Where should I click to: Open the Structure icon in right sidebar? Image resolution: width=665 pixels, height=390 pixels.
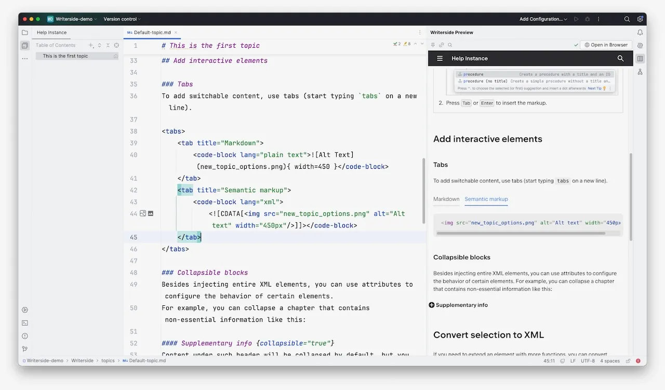[x=640, y=72]
